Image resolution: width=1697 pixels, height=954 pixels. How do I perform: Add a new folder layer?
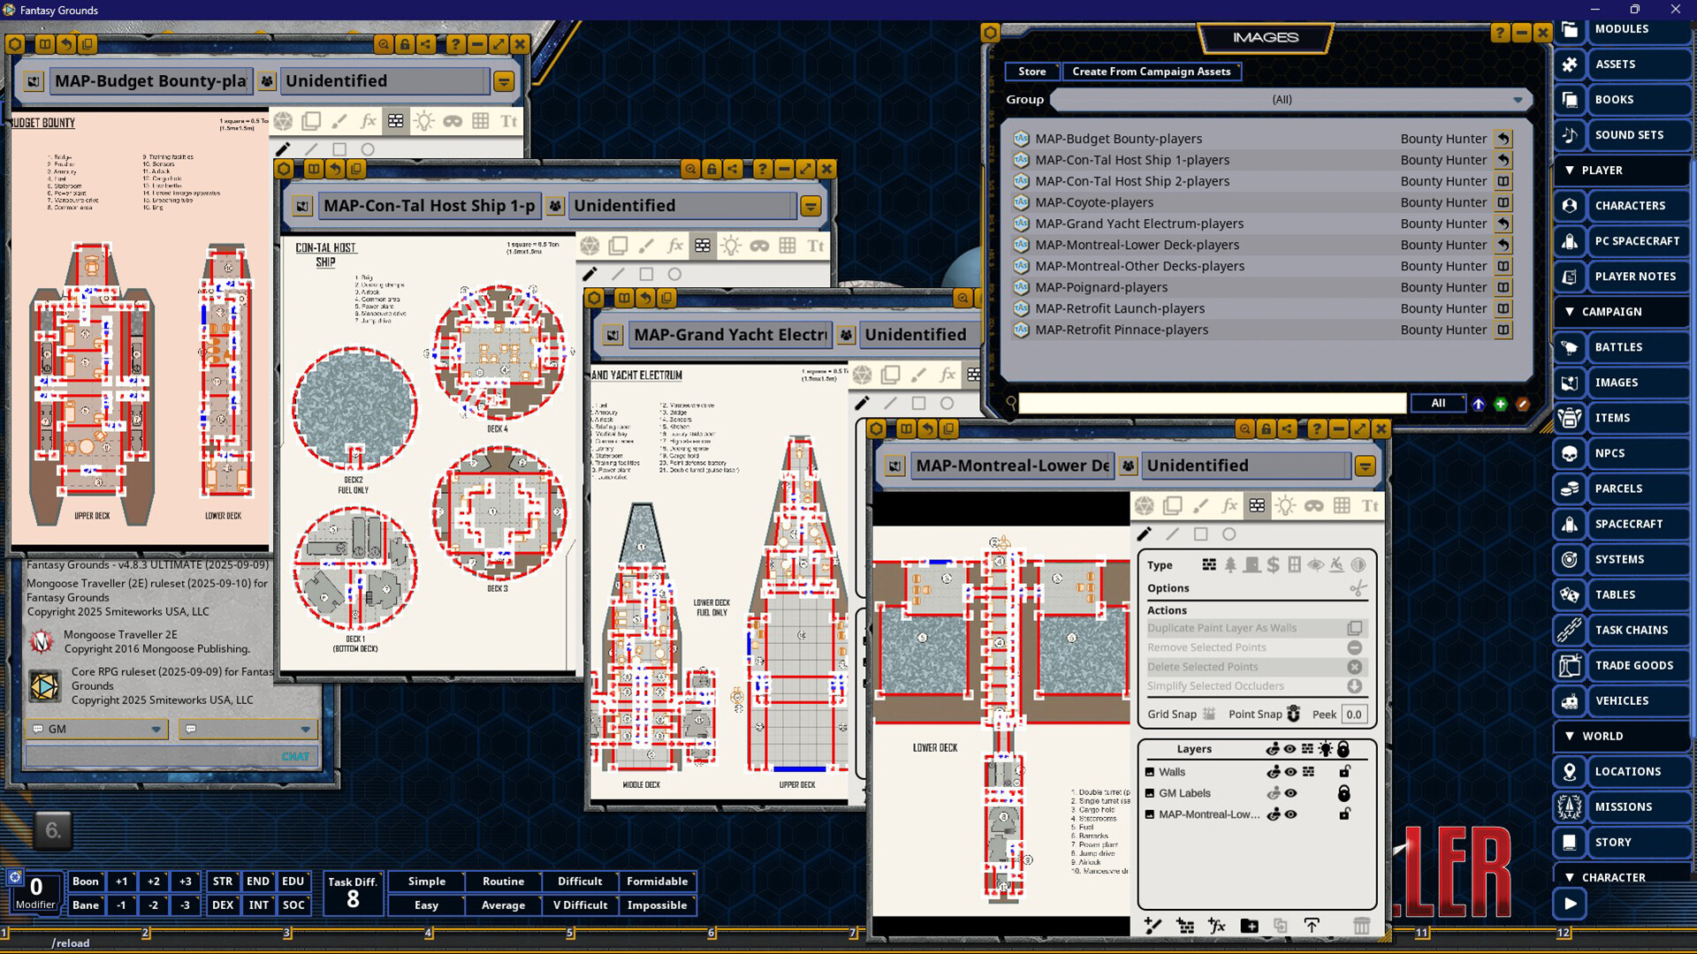1249,926
